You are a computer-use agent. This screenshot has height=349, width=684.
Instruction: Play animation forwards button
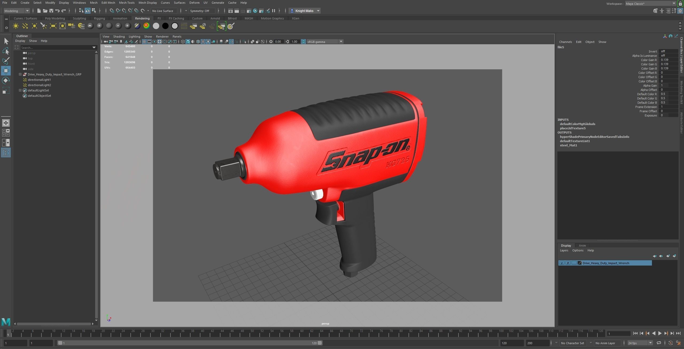coord(660,333)
